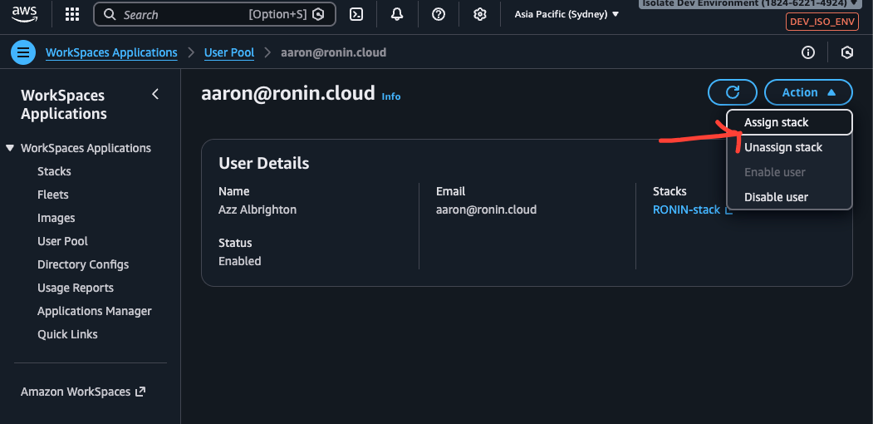
Task: Open the AWS services grid menu
Action: (71, 14)
